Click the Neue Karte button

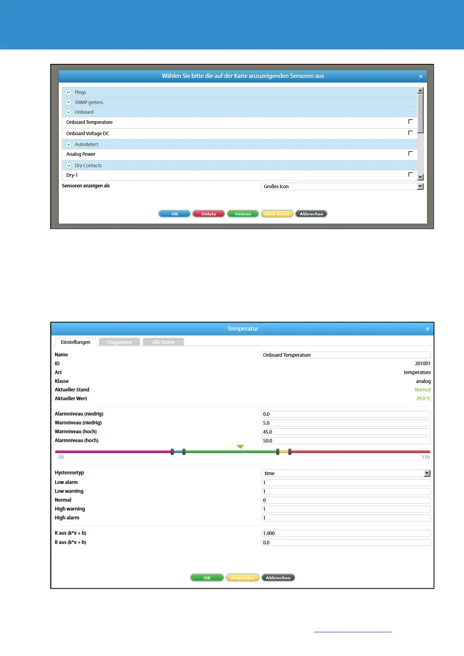277,214
